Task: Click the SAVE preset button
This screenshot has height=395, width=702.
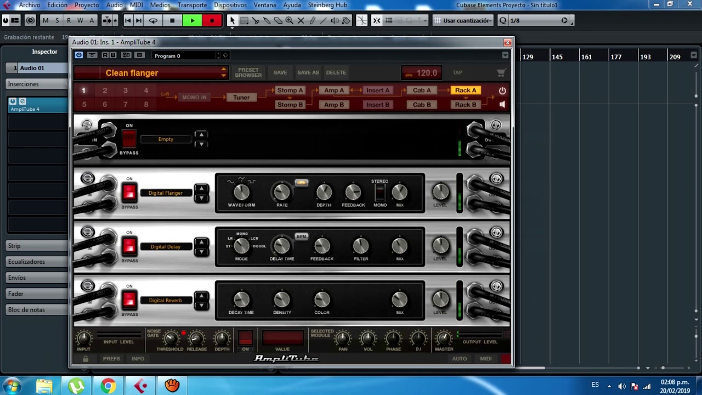Action: point(280,72)
